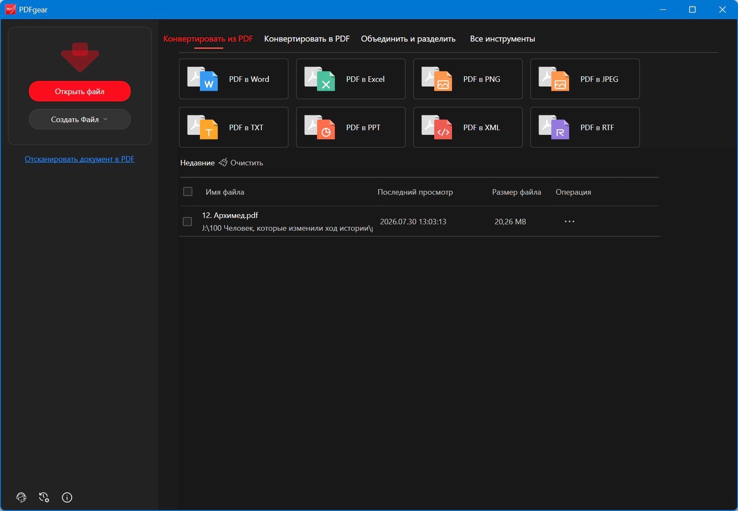Click the red Открыть файл button
This screenshot has height=511, width=738.
tap(79, 91)
